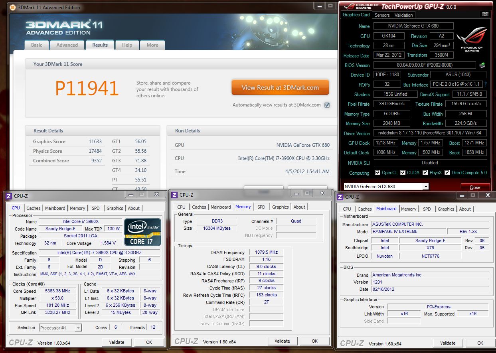Open Caches tab in the left CPU-Z window
This screenshot has width=496, height=353.
pyautogui.click(x=34, y=208)
